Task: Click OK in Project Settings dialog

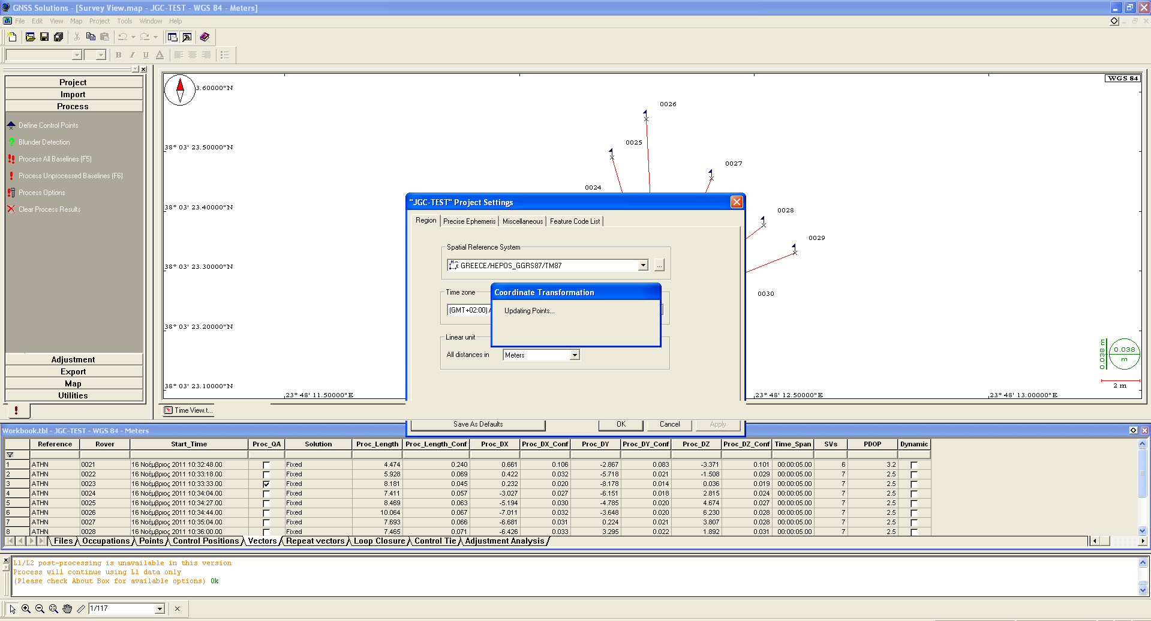Action: 621,424
